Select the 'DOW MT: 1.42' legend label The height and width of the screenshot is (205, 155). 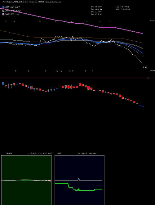(12, 11)
